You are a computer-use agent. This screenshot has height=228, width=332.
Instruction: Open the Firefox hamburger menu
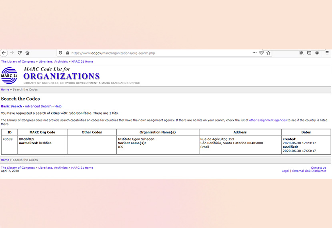[327, 53]
